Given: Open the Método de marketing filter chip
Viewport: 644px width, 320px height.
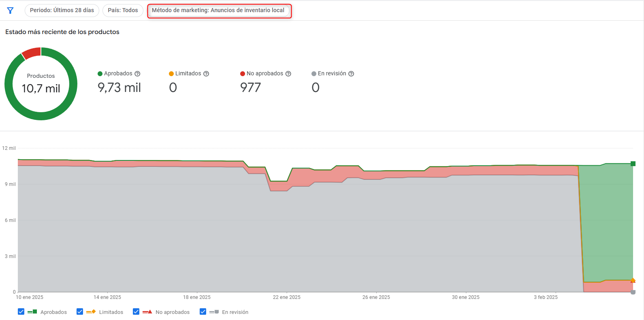Looking at the screenshot, I should 219,11.
